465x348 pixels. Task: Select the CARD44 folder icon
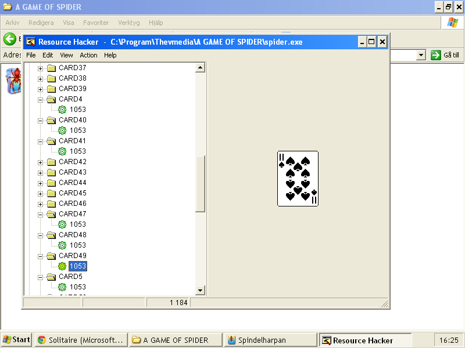tap(52, 183)
